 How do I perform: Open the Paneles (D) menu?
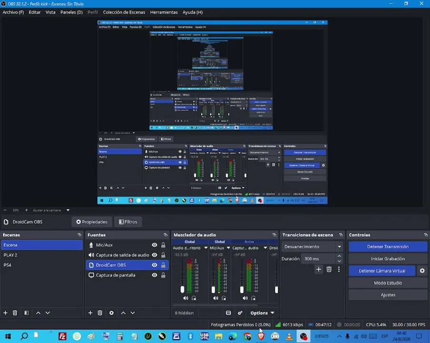71,12
